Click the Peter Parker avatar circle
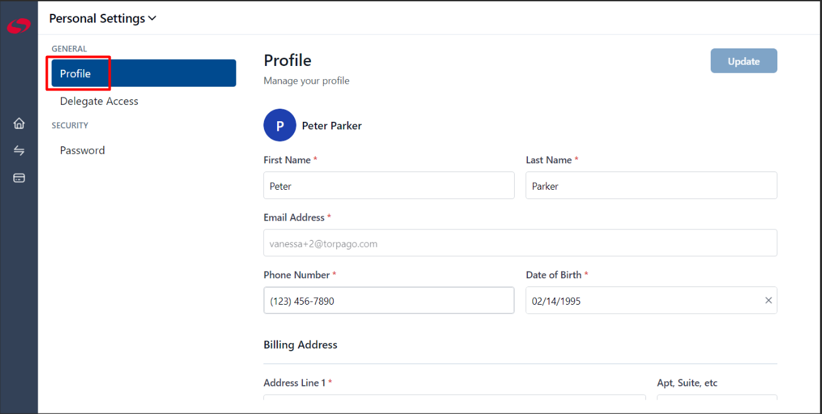The height and width of the screenshot is (414, 822). click(280, 126)
